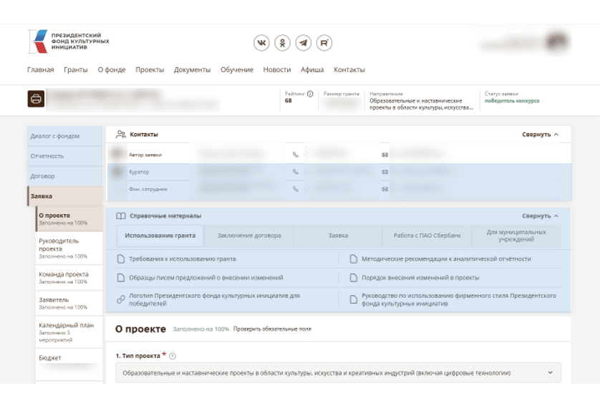Click the Президентский фонд культурных инициатив logo
The height and width of the screenshot is (401, 600).
69,42
